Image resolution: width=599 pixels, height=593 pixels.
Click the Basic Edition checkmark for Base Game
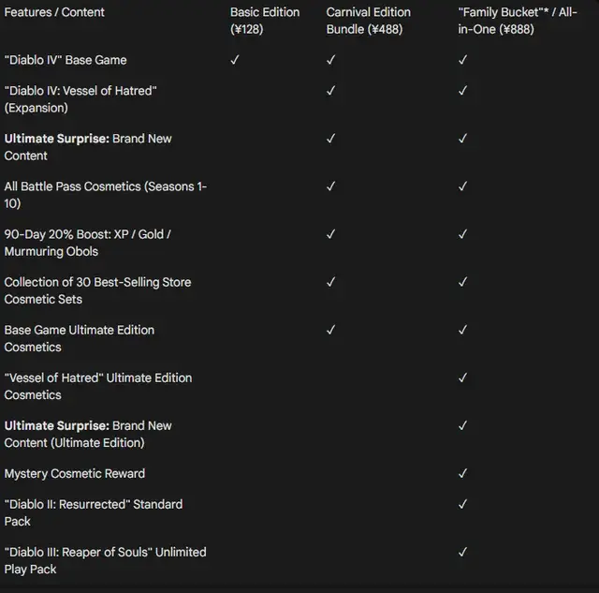pos(235,60)
